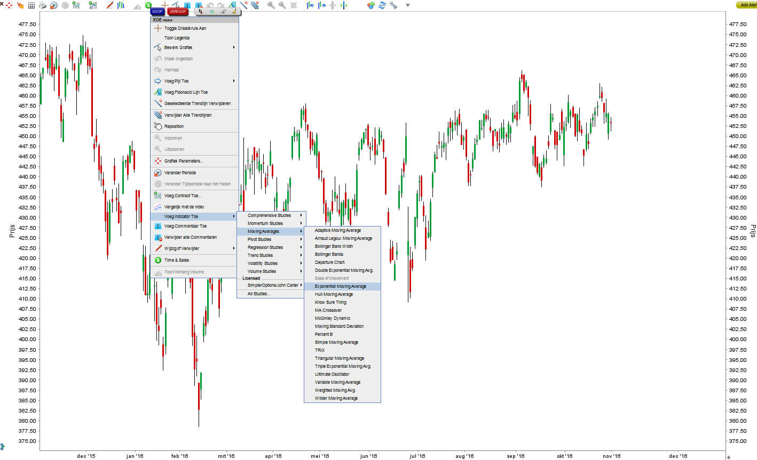Click the printer icon in toolbar

pos(43,5)
